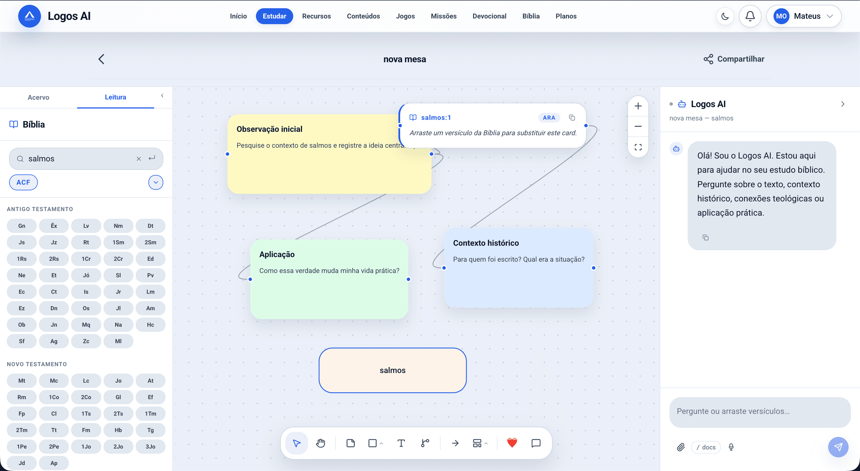Expand layout template options caret

coord(486,443)
